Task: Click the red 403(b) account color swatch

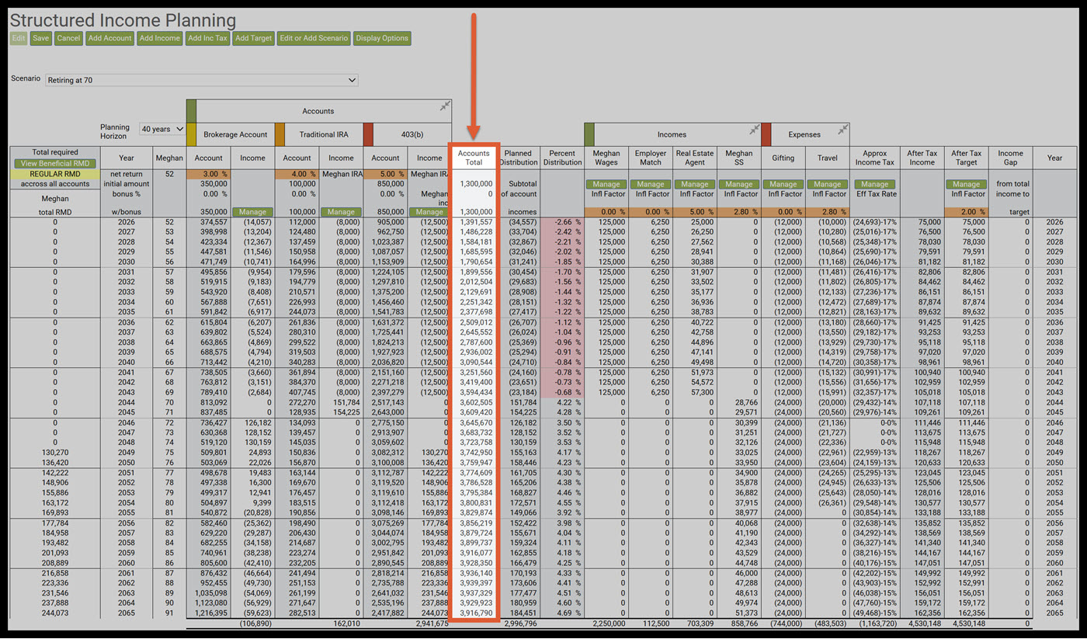Action: point(369,134)
